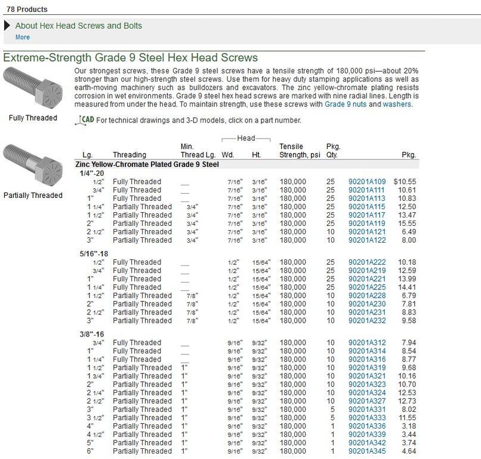Click the More link
The image size is (481, 459).
click(x=23, y=37)
